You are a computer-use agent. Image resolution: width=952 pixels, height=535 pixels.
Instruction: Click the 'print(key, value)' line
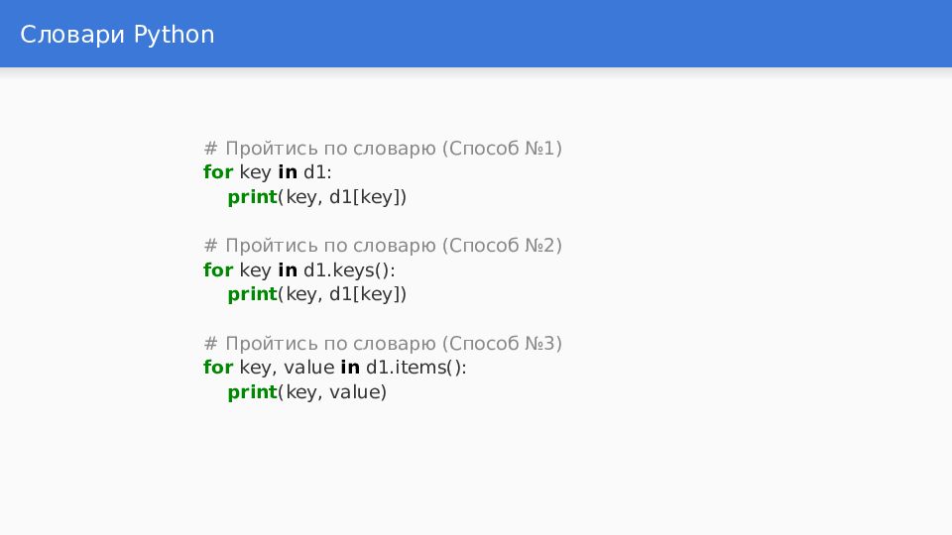tap(307, 392)
